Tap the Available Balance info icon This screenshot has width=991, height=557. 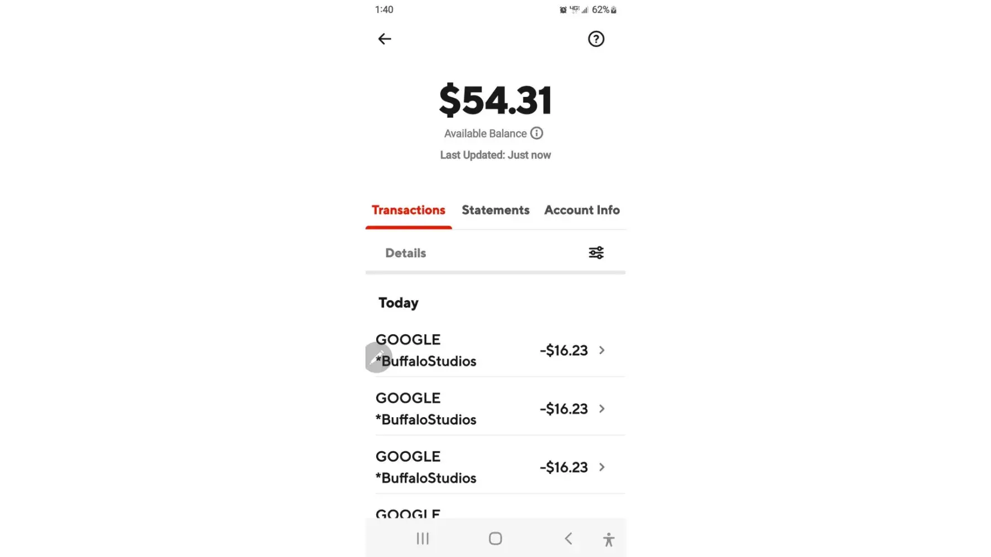(x=537, y=133)
